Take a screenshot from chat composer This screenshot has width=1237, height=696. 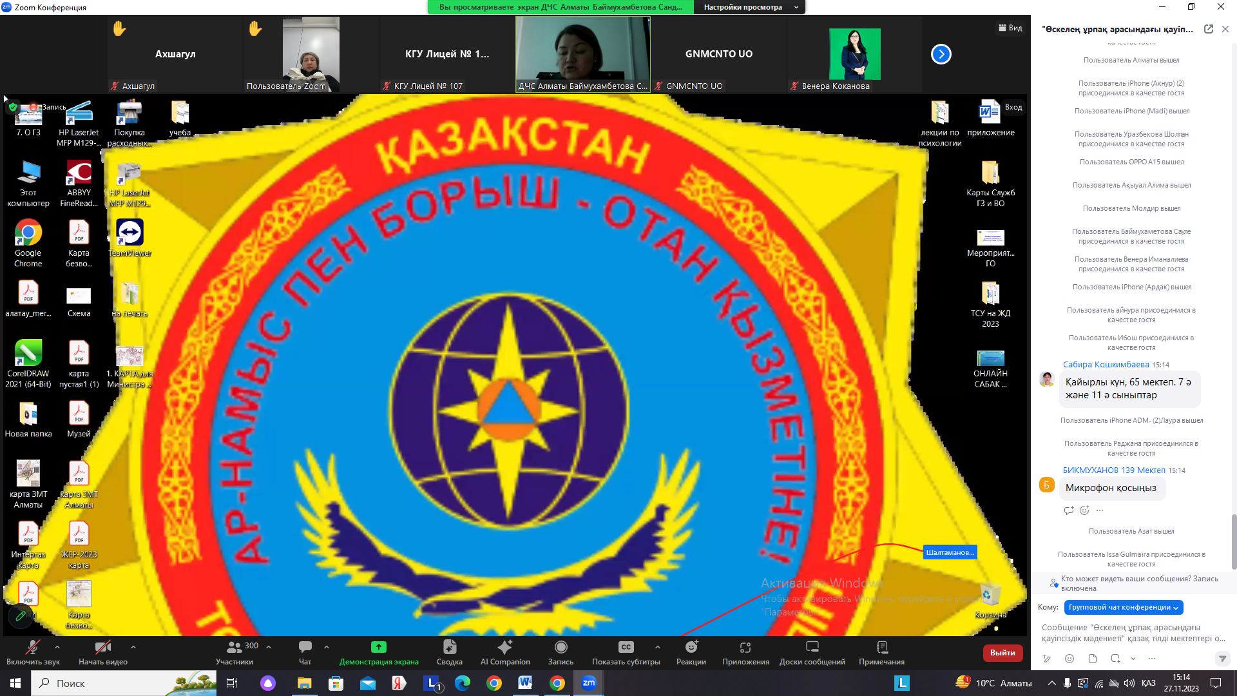coord(1115,659)
